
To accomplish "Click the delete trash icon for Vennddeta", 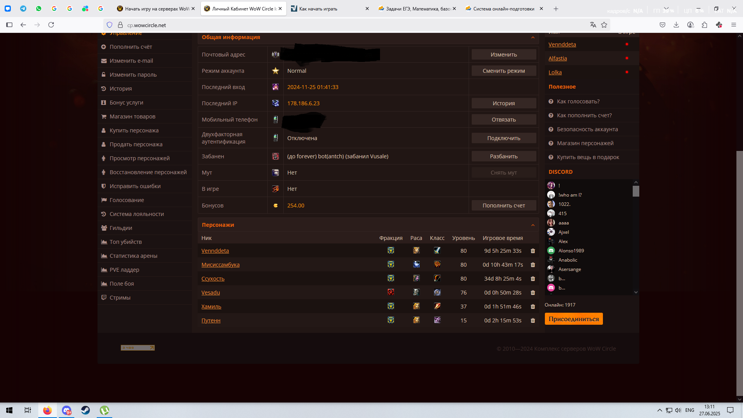I will [532, 251].
